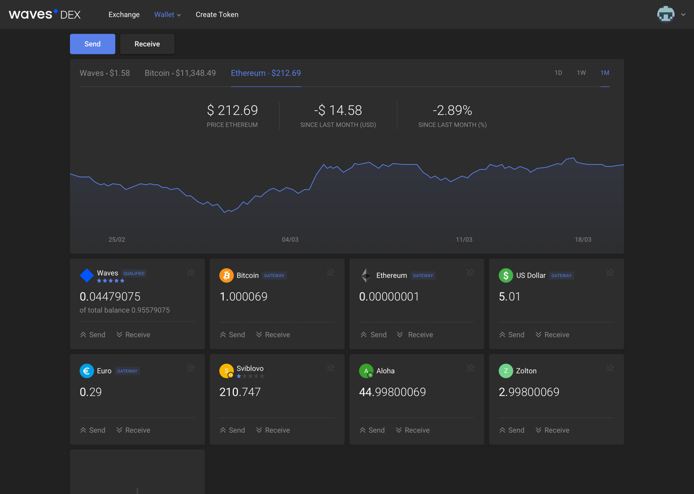Click the Waves star rating
Viewport: 694px width, 494px height.
click(111, 281)
